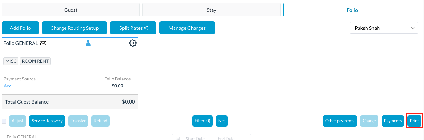
Task: Click Add payment source link
Action: coord(8,86)
